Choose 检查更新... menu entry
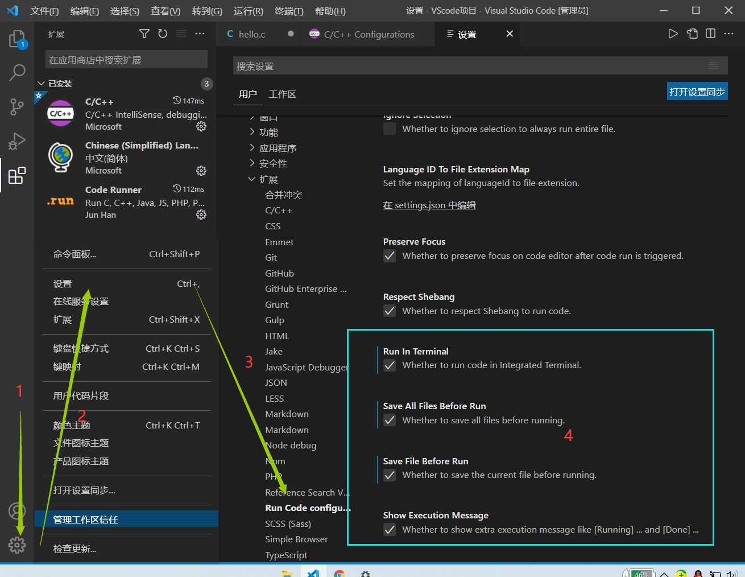745x577 pixels. [126, 549]
